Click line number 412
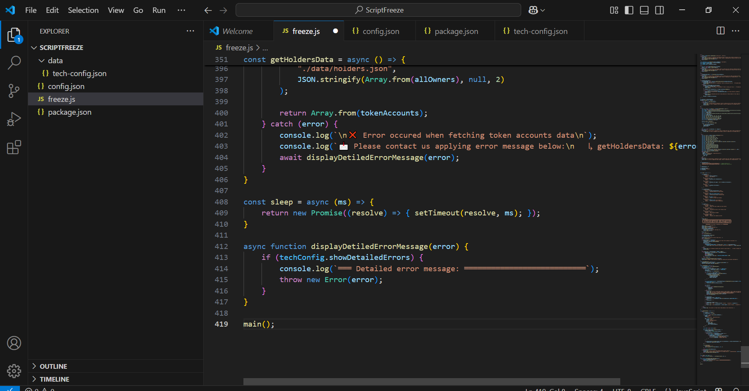749x391 pixels. (221, 246)
